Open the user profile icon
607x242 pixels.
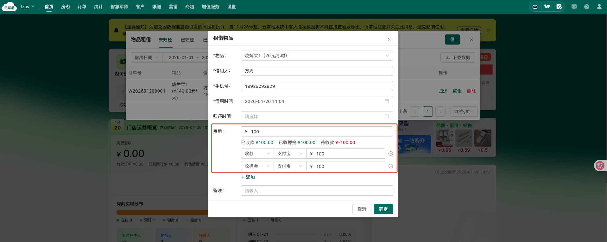(599, 7)
